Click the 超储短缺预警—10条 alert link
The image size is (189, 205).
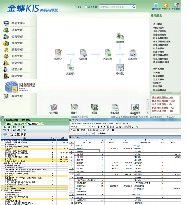tap(163, 97)
